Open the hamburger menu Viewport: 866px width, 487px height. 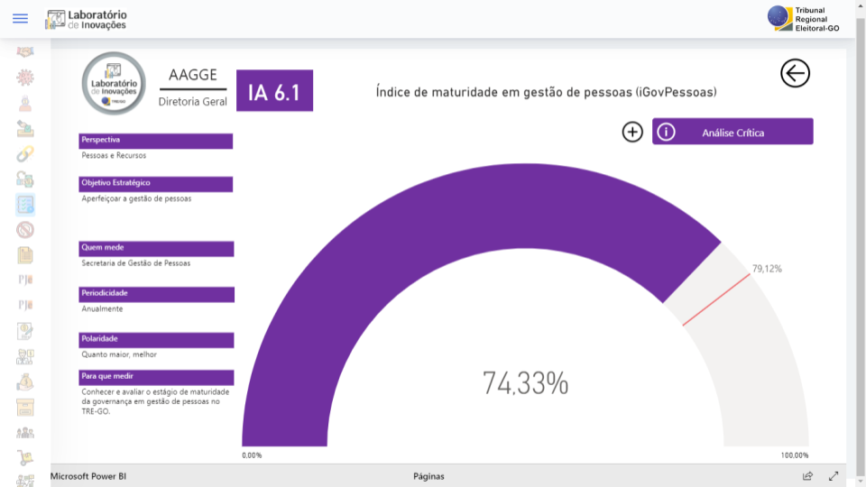tap(20, 19)
